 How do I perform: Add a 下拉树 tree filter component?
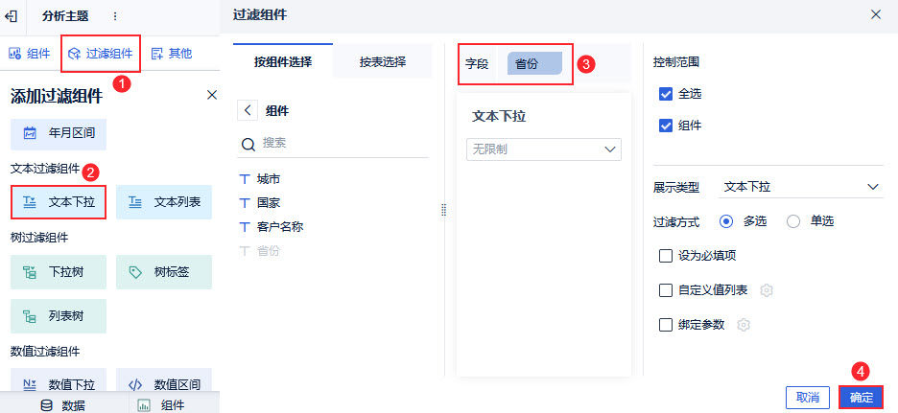tap(59, 272)
